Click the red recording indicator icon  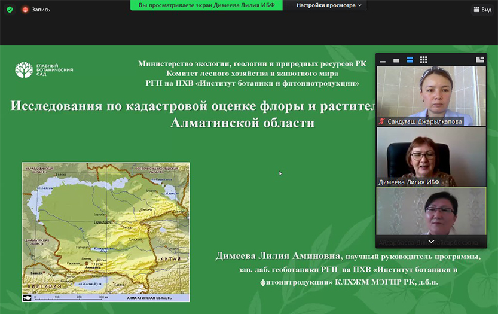click(25, 10)
